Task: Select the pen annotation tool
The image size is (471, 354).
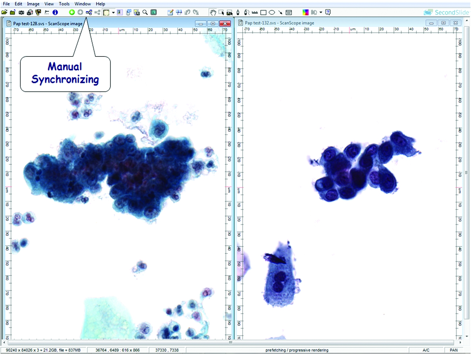Action: click(x=238, y=12)
